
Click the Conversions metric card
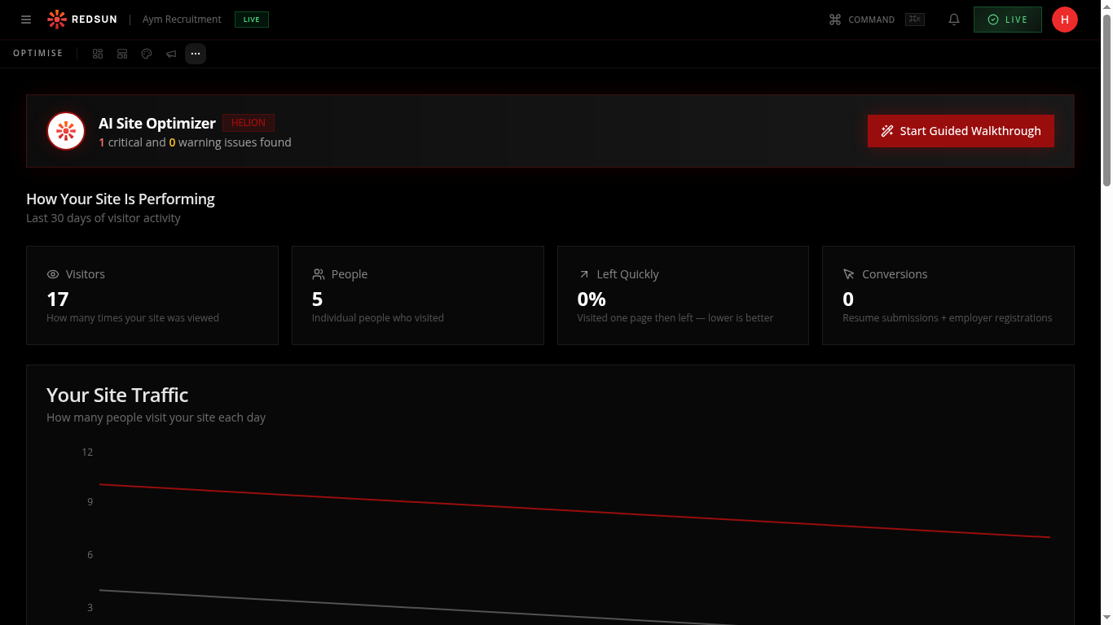pos(948,295)
